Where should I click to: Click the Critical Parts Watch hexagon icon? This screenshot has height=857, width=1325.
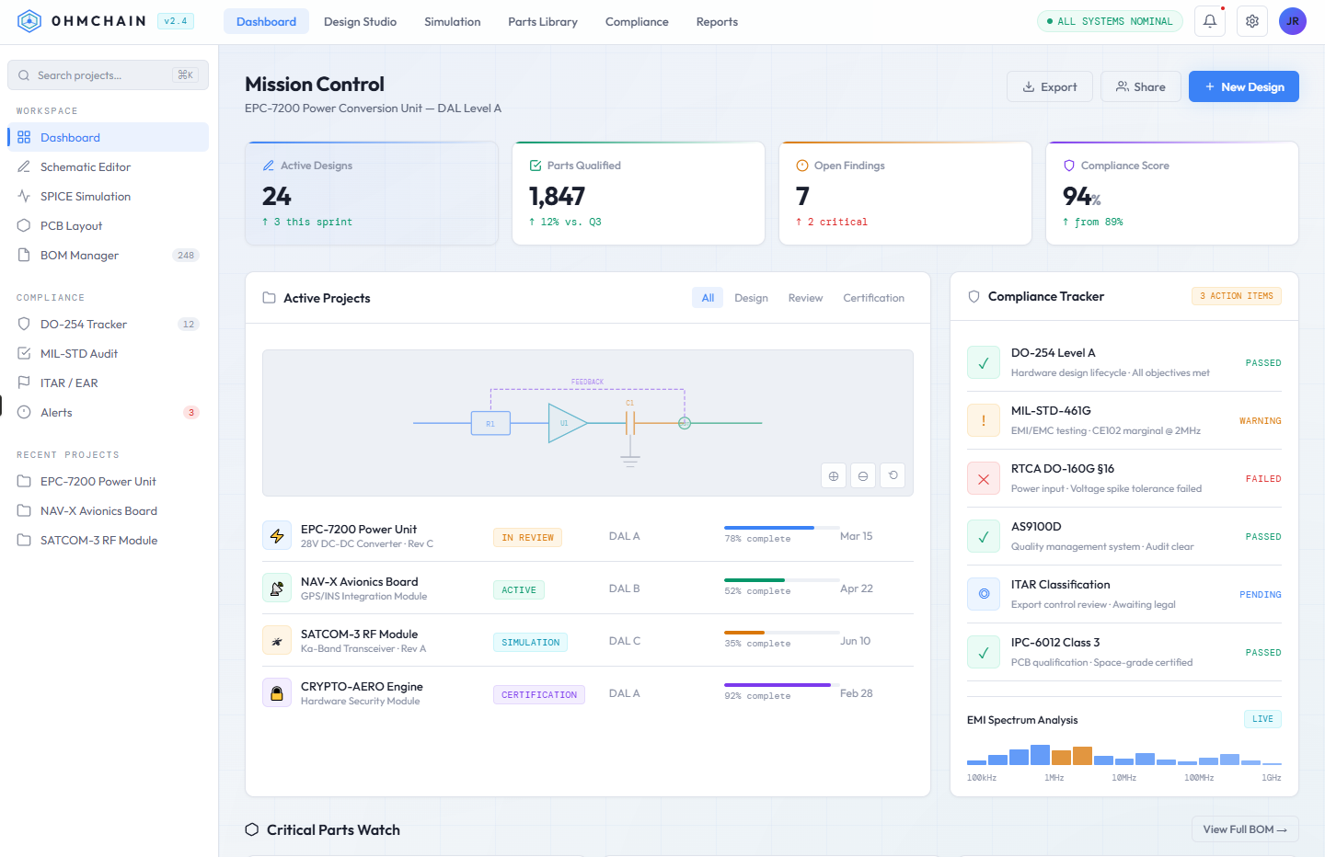(x=252, y=829)
